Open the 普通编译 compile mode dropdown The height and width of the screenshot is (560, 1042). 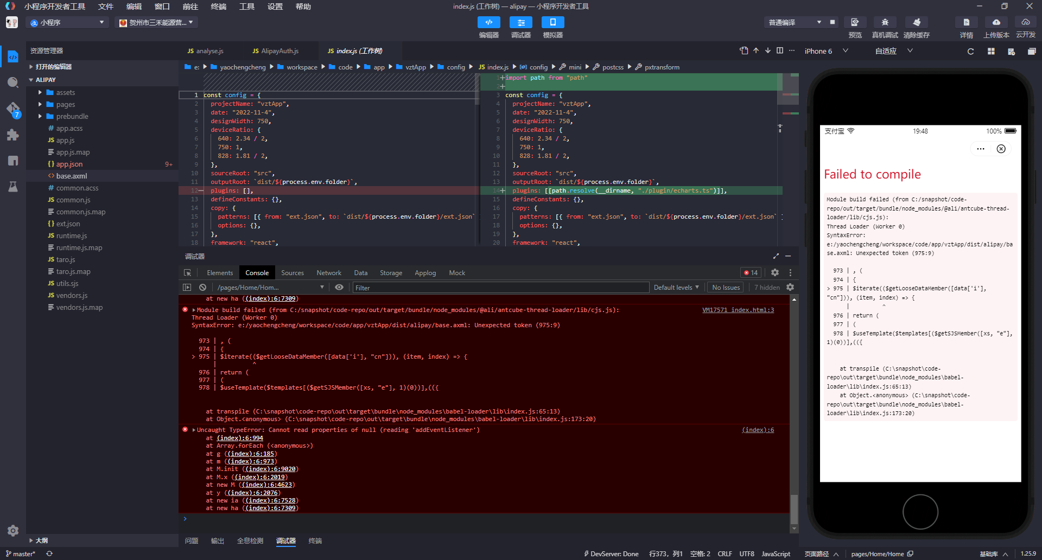click(x=794, y=22)
